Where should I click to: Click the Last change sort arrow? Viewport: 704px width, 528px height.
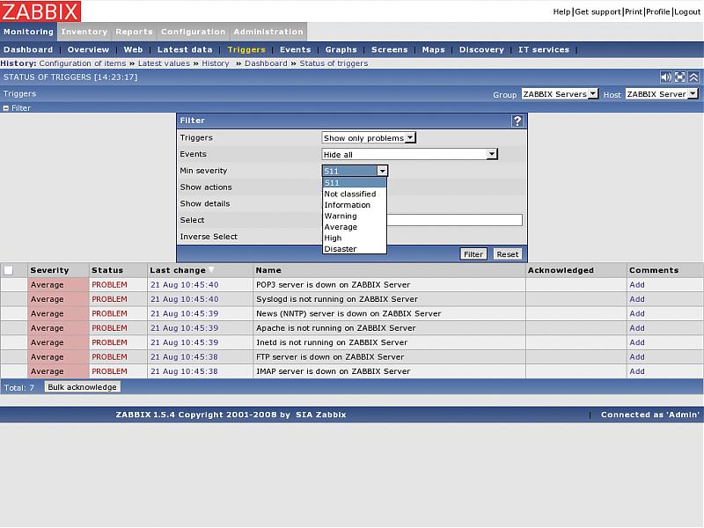click(x=211, y=270)
